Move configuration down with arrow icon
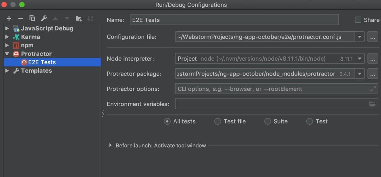 (67, 19)
